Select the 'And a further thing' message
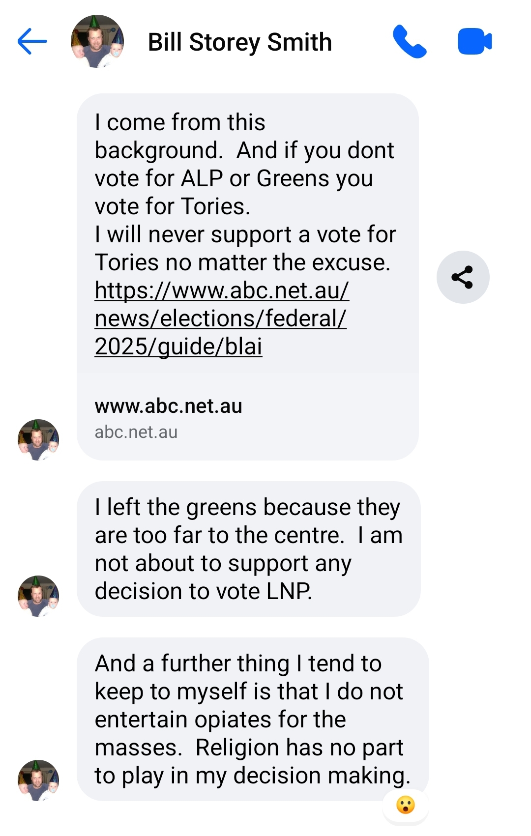Image resolution: width=531 pixels, height=836 pixels. (253, 720)
